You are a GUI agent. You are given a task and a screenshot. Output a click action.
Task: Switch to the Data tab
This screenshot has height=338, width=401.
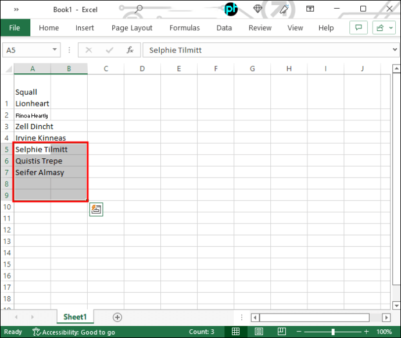pyautogui.click(x=224, y=28)
